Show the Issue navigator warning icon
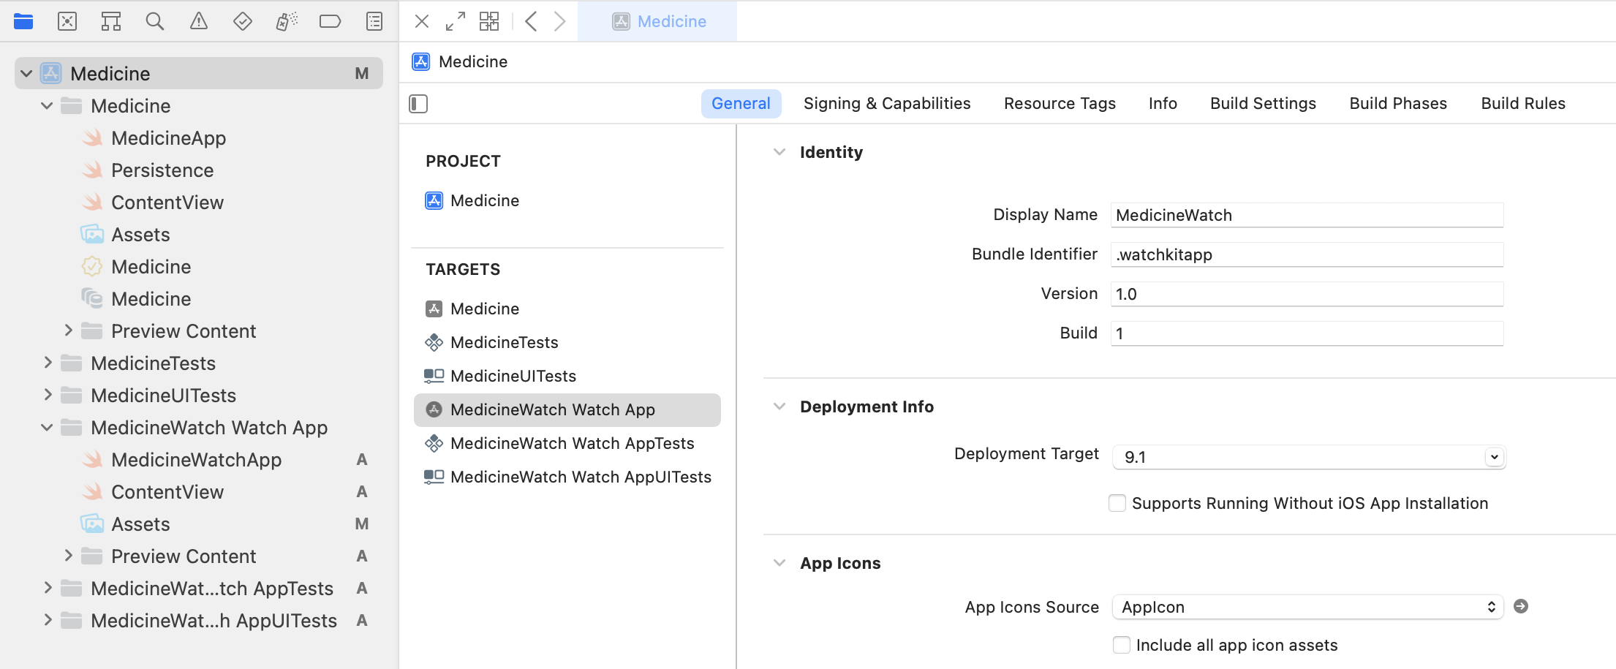Image resolution: width=1616 pixels, height=669 pixels. 198,21
